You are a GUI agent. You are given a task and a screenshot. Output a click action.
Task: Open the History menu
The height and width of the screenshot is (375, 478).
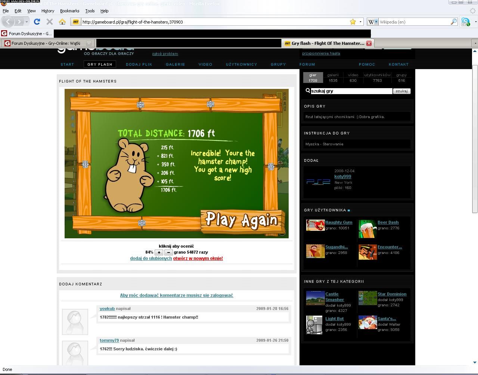(48, 11)
